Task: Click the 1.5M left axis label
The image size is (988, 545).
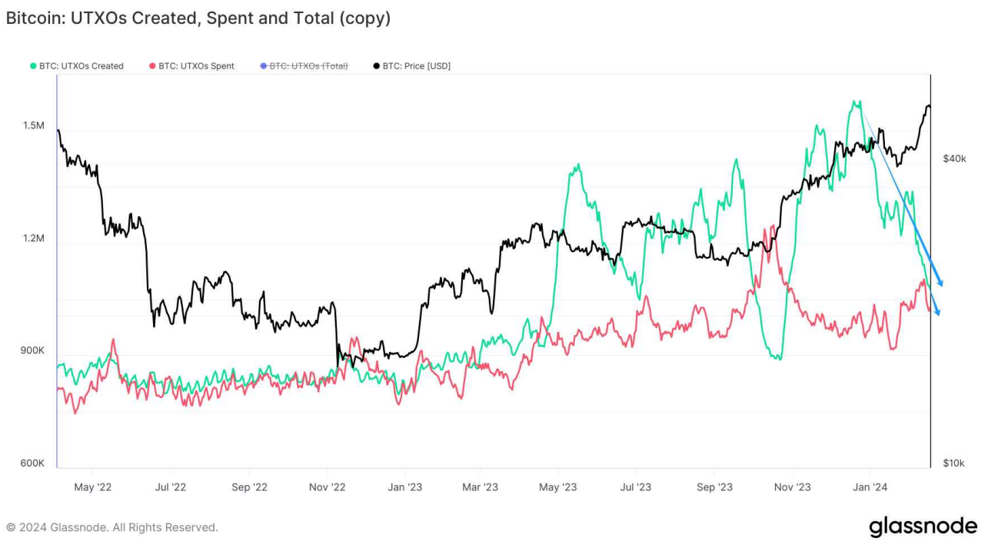Action: coord(33,125)
